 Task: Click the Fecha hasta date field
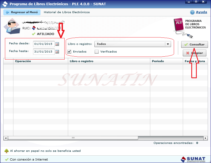[44, 52]
